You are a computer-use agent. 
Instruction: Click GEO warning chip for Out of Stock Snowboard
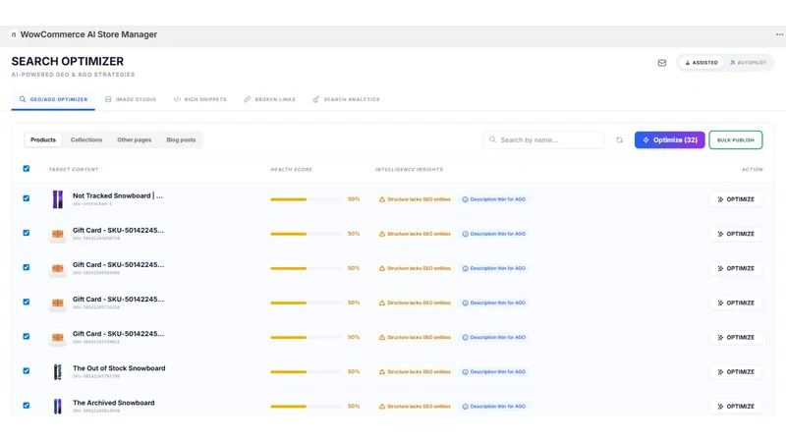(x=415, y=372)
